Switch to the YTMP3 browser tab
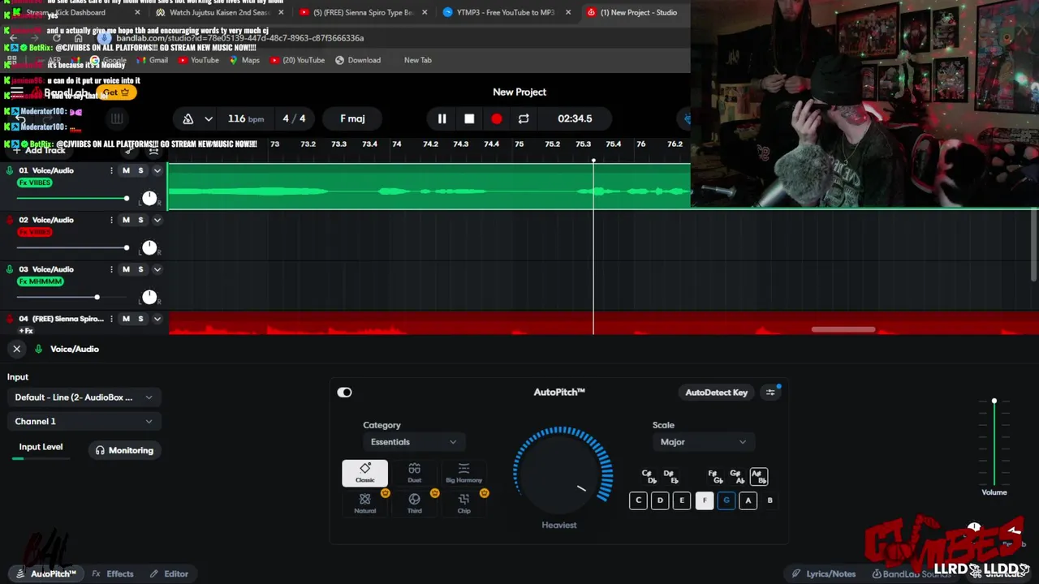1039x584 pixels. coord(503,12)
